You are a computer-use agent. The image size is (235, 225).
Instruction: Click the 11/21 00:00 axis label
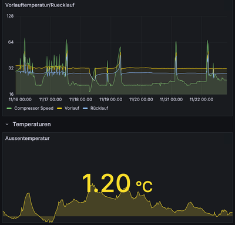pos(172,99)
